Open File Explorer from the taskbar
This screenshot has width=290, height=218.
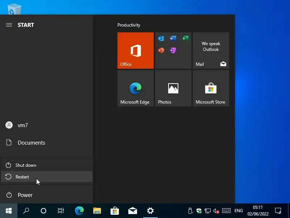(97, 211)
